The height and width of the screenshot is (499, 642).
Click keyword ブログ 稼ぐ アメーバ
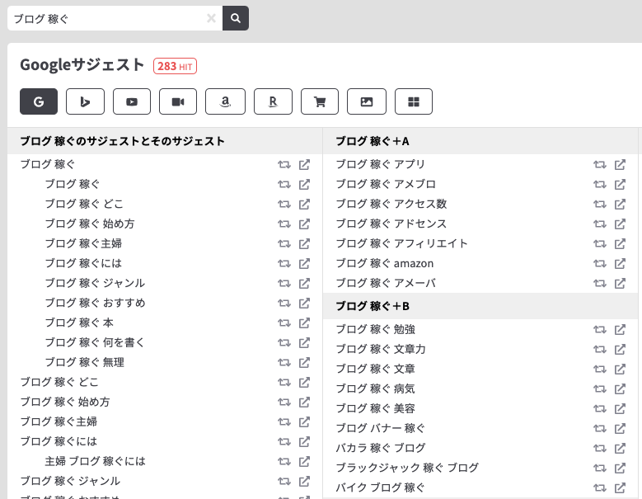tap(386, 283)
